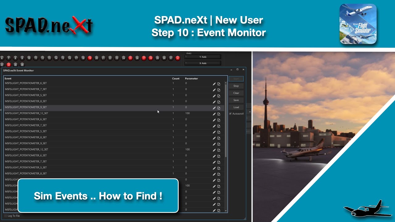Click joystick button indicator 20

(x=97, y=58)
